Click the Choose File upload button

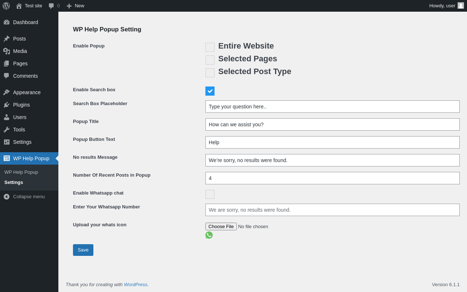pyautogui.click(x=221, y=226)
